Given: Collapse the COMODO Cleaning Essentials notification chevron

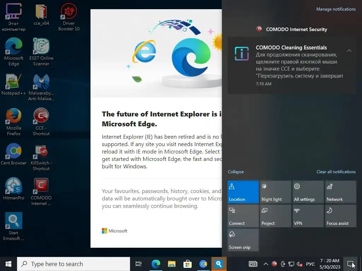Looking at the screenshot, I should [x=349, y=50].
